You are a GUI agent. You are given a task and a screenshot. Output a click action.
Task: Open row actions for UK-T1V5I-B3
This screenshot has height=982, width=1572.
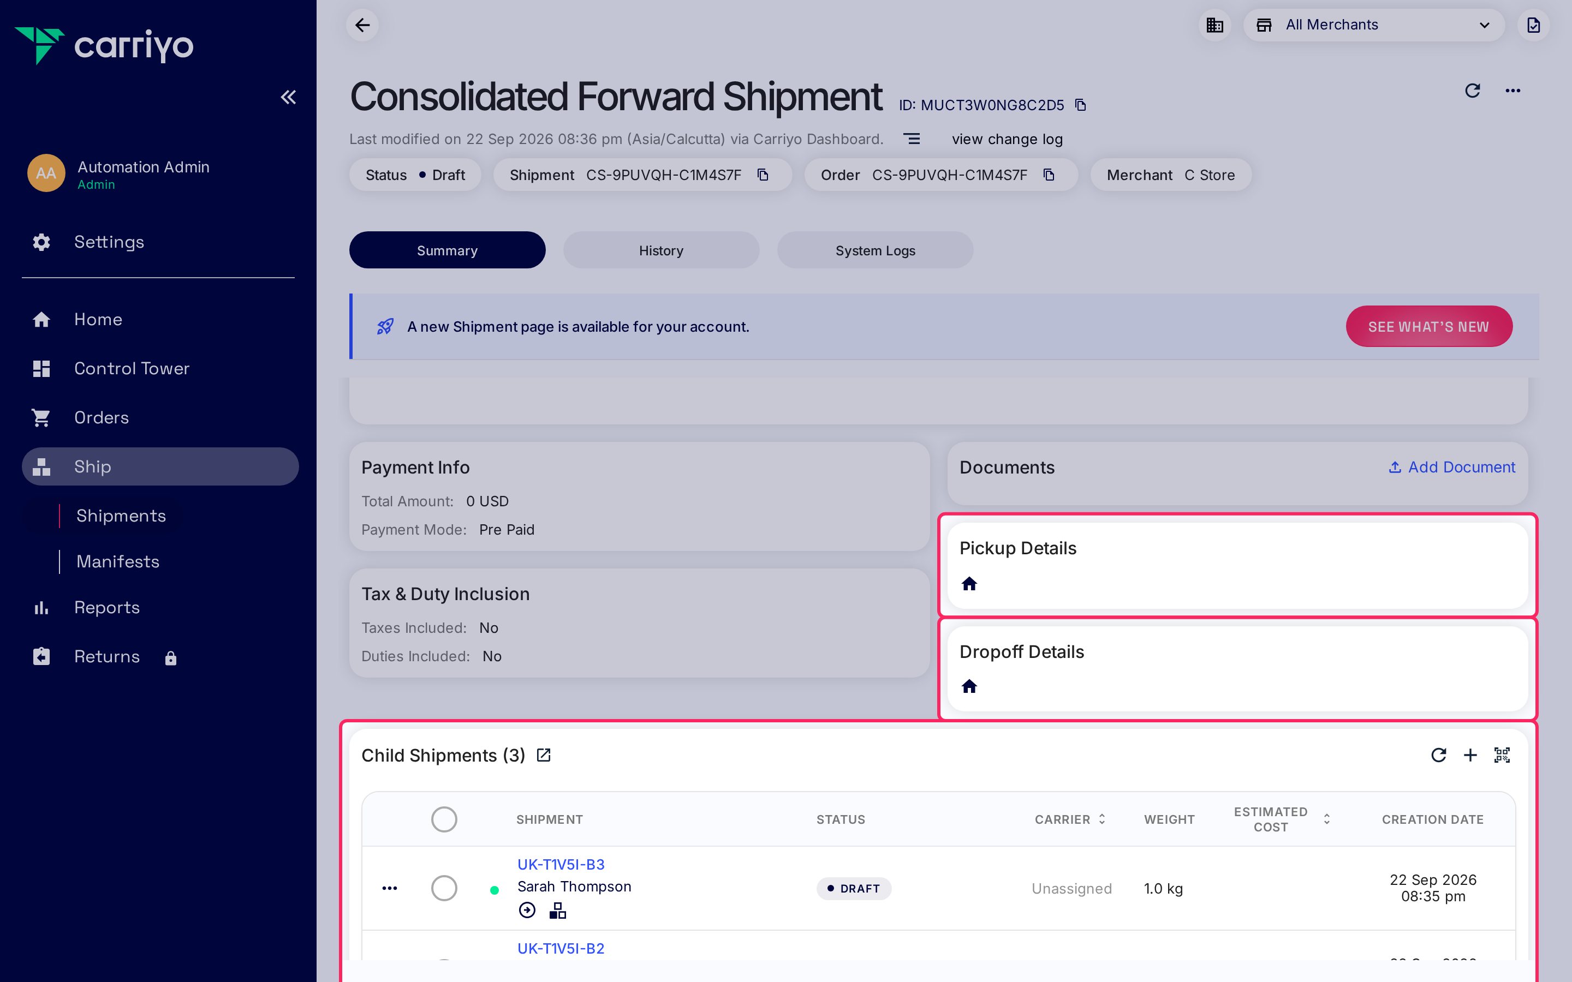[x=390, y=888]
